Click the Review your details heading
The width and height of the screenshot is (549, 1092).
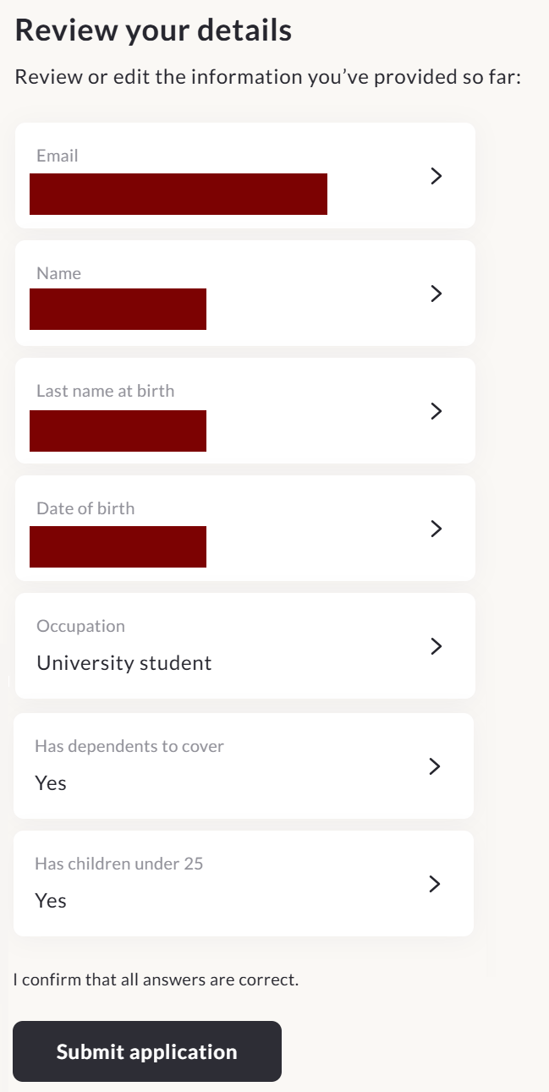pyautogui.click(x=154, y=30)
